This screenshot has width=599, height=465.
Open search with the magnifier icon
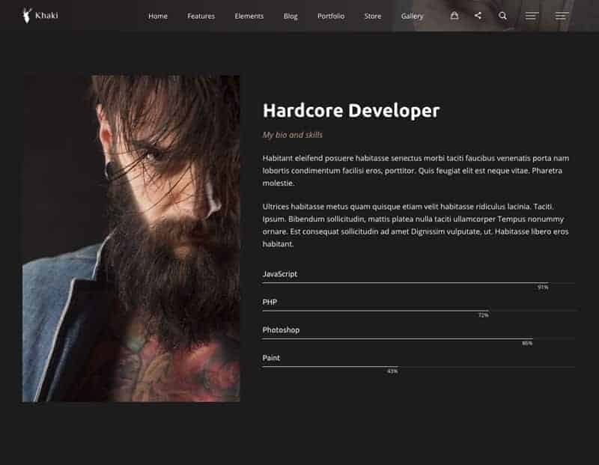tap(502, 16)
